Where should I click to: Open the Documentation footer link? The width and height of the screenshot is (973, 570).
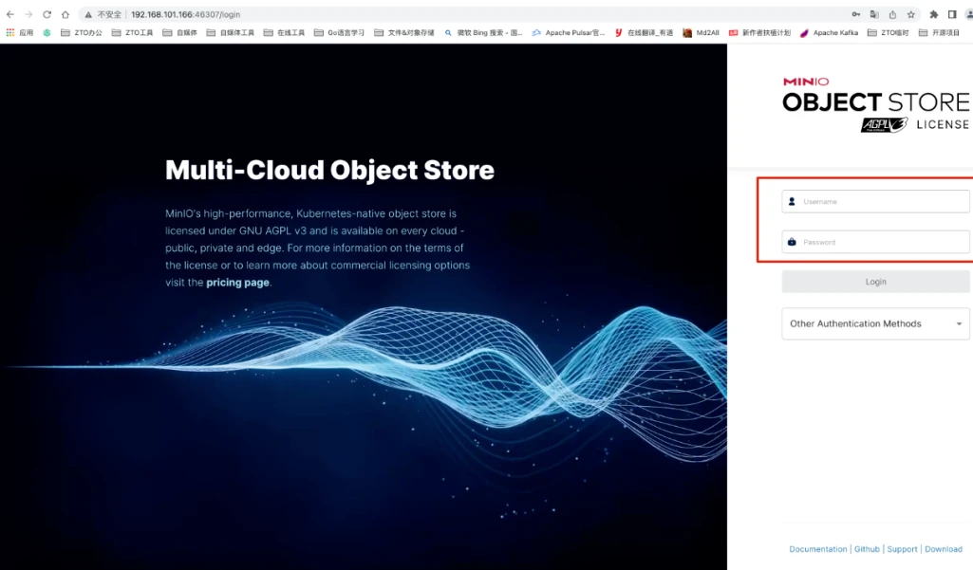tap(817, 549)
